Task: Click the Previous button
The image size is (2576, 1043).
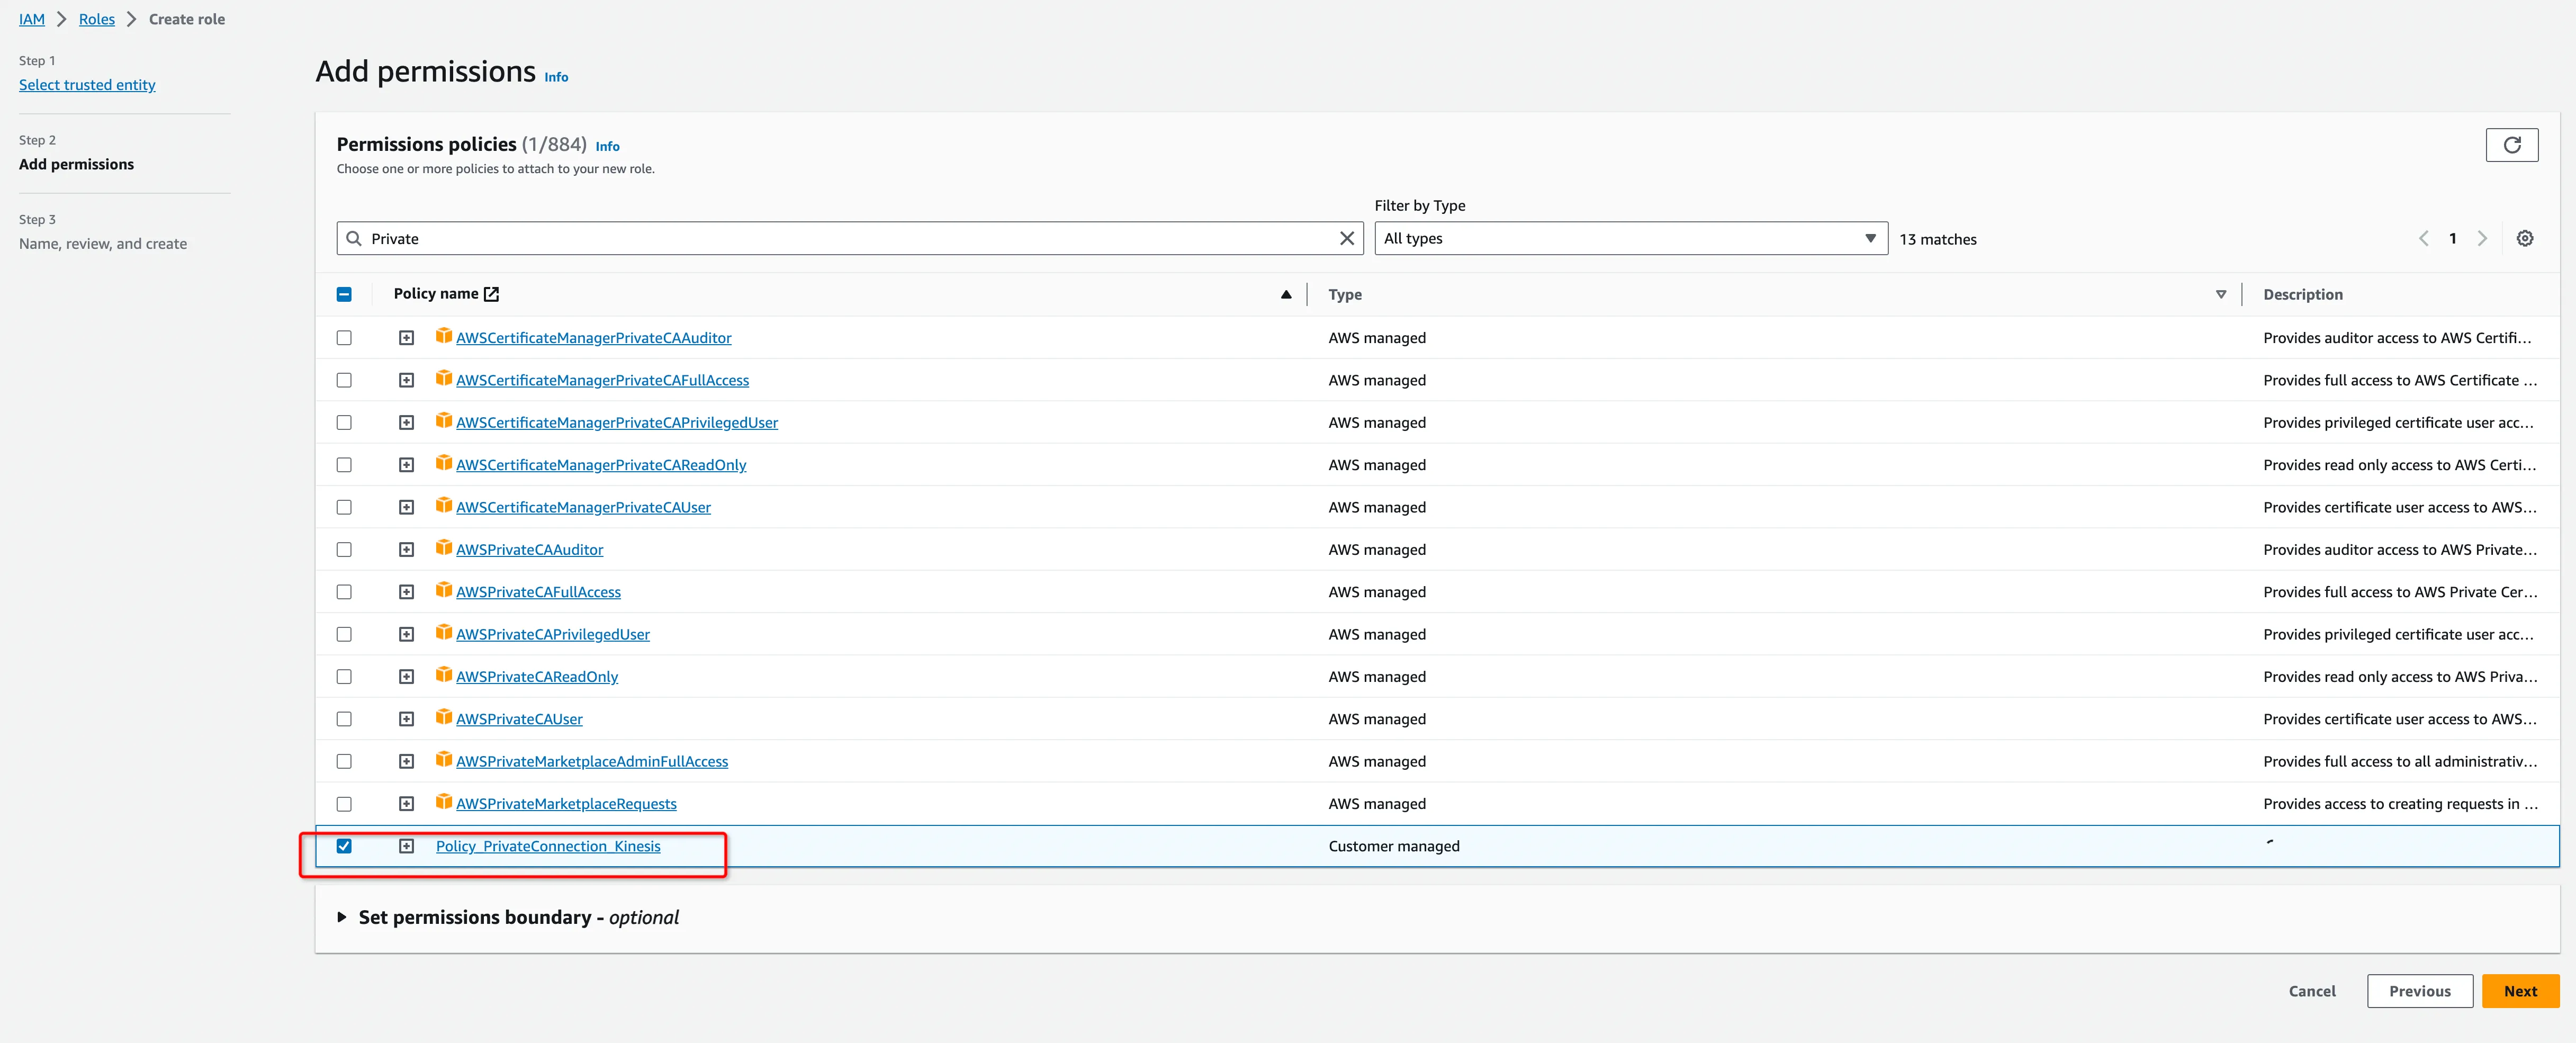Action: tap(2420, 991)
